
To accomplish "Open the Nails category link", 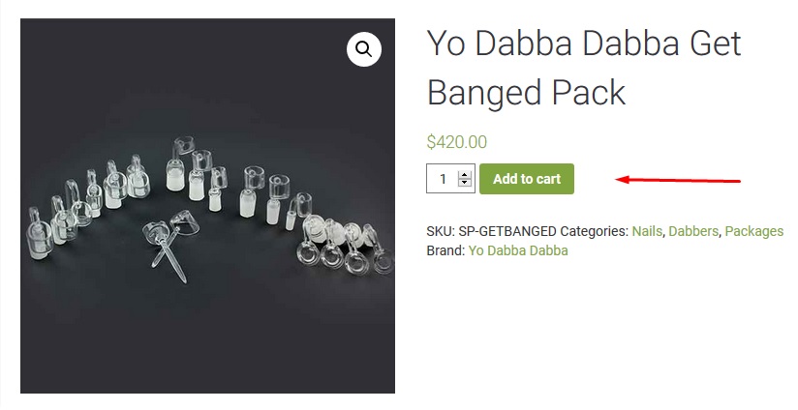I will tap(647, 231).
